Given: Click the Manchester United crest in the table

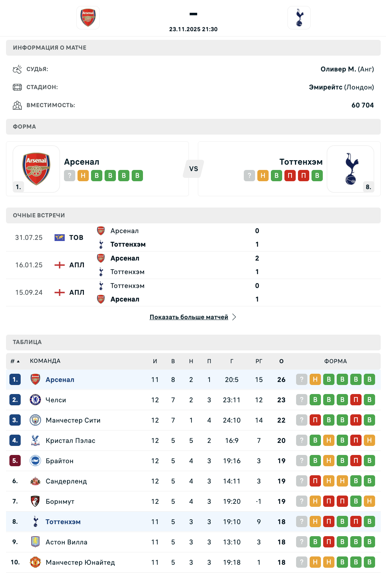Looking at the screenshot, I should coord(35,562).
